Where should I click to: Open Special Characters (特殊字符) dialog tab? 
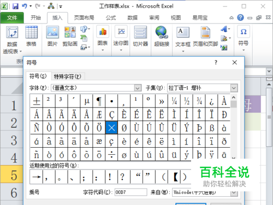pyautogui.click(x=68, y=76)
